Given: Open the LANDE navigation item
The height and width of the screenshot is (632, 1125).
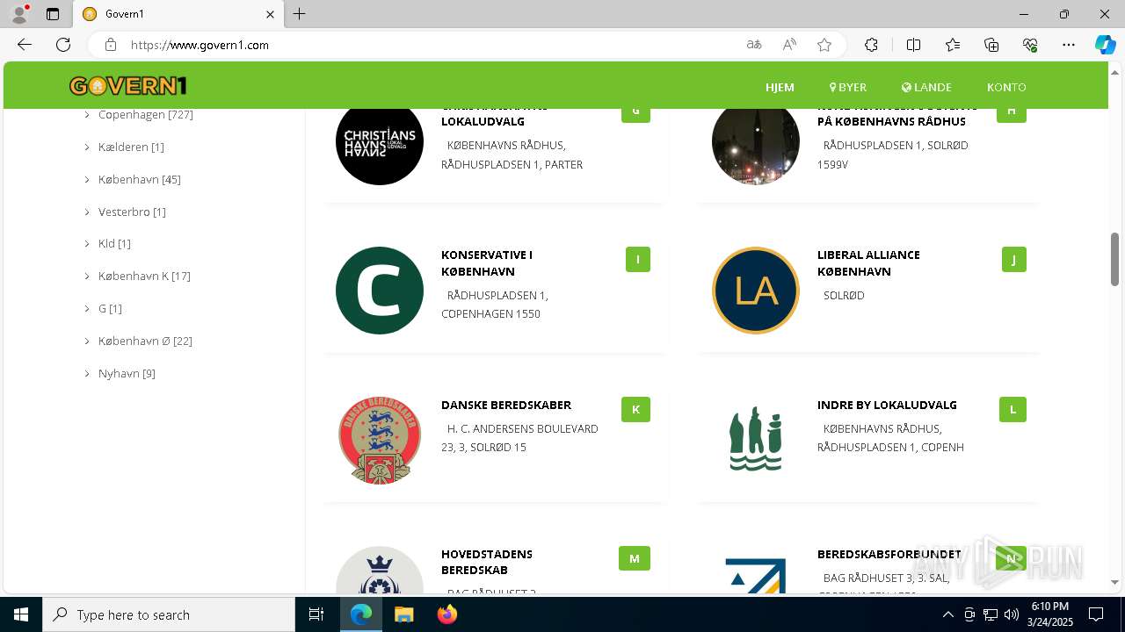Looking at the screenshot, I should pyautogui.click(x=926, y=87).
